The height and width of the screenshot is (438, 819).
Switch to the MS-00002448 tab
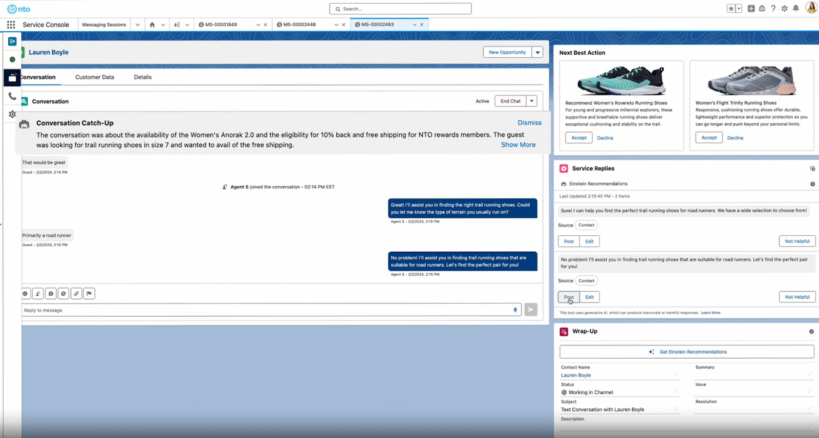pyautogui.click(x=300, y=25)
